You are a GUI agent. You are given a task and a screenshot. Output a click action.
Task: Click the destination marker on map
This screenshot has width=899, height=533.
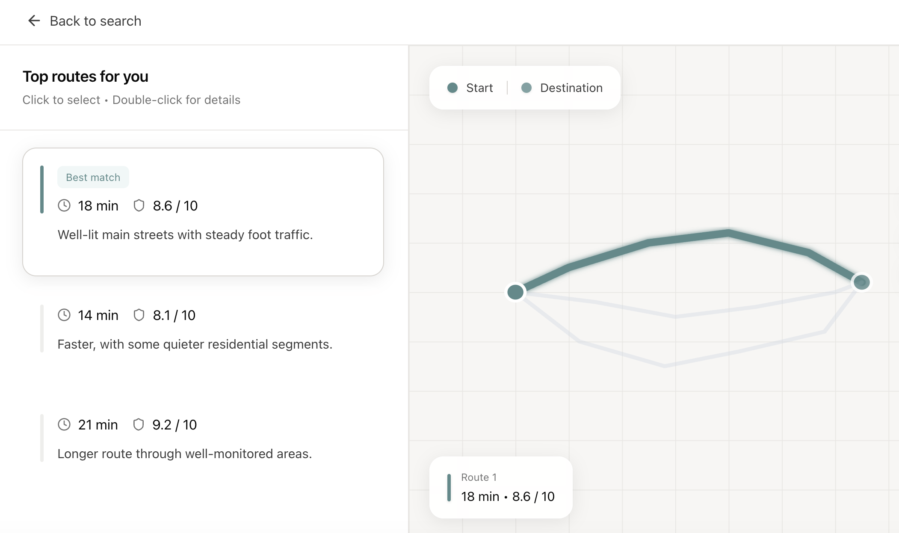pos(861,282)
